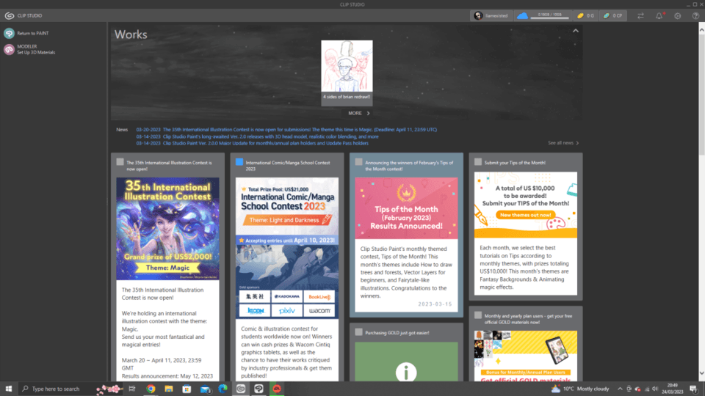Open the 03-20-2023 Illustration Contest news

(x=286, y=129)
